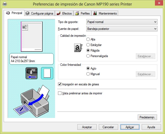This screenshot has width=165, height=134.
Task: Open the Fuente de papel dropdown
Action: [122, 29]
